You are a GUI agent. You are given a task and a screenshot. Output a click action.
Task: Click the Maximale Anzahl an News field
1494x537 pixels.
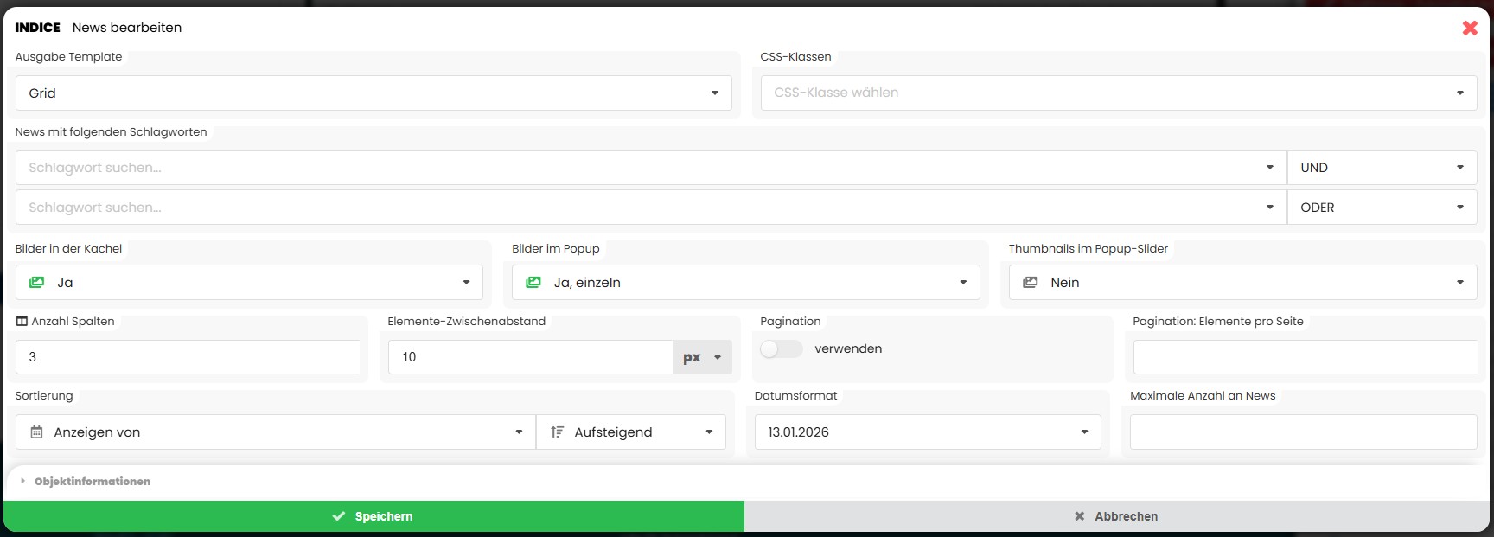pos(1302,432)
